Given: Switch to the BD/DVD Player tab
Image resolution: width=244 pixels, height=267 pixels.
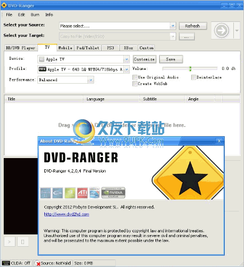Looking at the screenshot, I should click(21, 48).
